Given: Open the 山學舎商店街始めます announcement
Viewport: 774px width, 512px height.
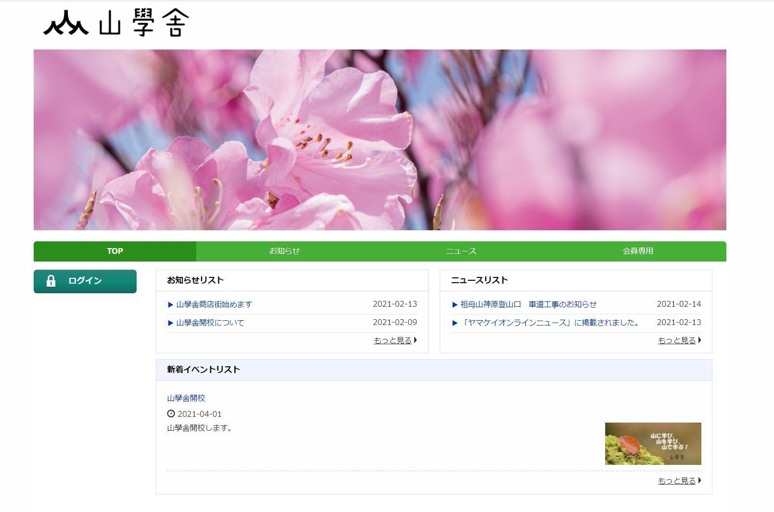Looking at the screenshot, I should tap(214, 304).
